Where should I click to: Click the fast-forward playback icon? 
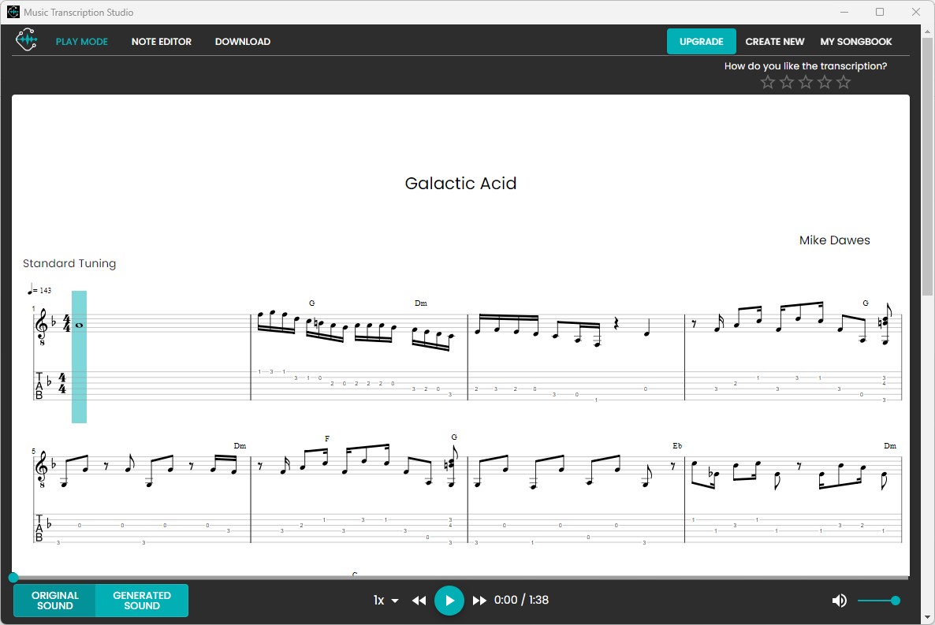[x=480, y=600]
